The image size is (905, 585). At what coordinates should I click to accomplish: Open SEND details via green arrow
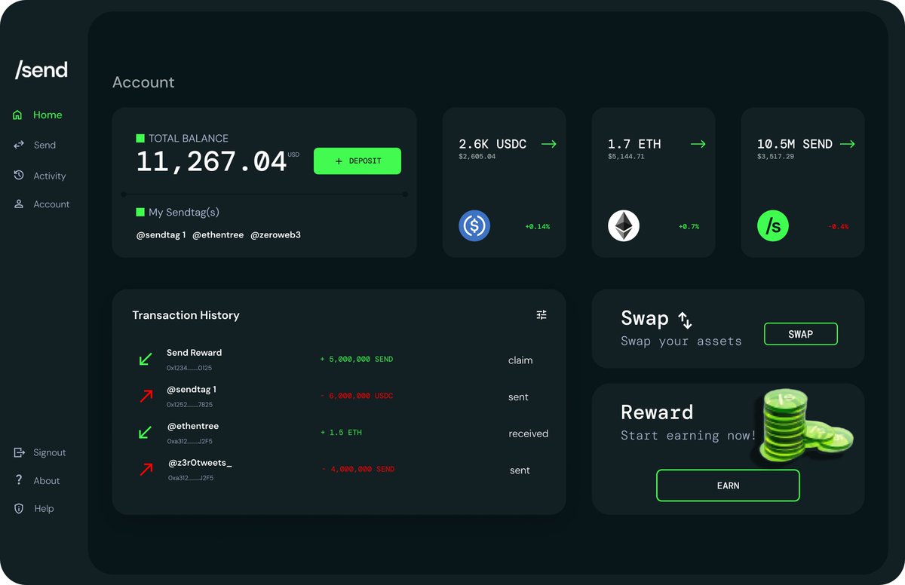click(x=847, y=143)
